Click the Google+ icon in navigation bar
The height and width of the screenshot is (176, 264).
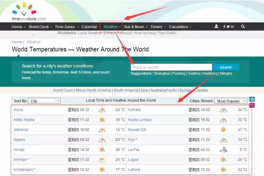pyautogui.click(x=233, y=27)
